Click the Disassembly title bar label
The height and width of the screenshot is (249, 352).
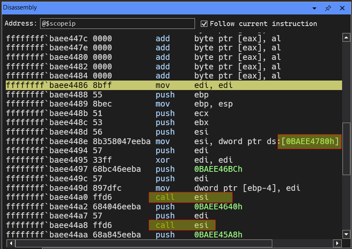click(x=20, y=8)
